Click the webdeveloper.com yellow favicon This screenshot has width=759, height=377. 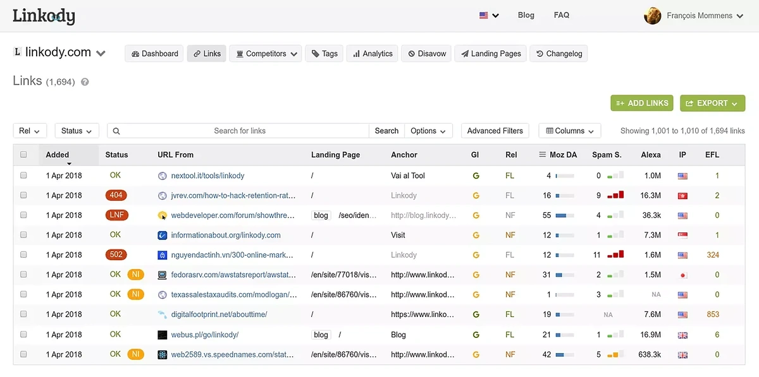pyautogui.click(x=163, y=215)
